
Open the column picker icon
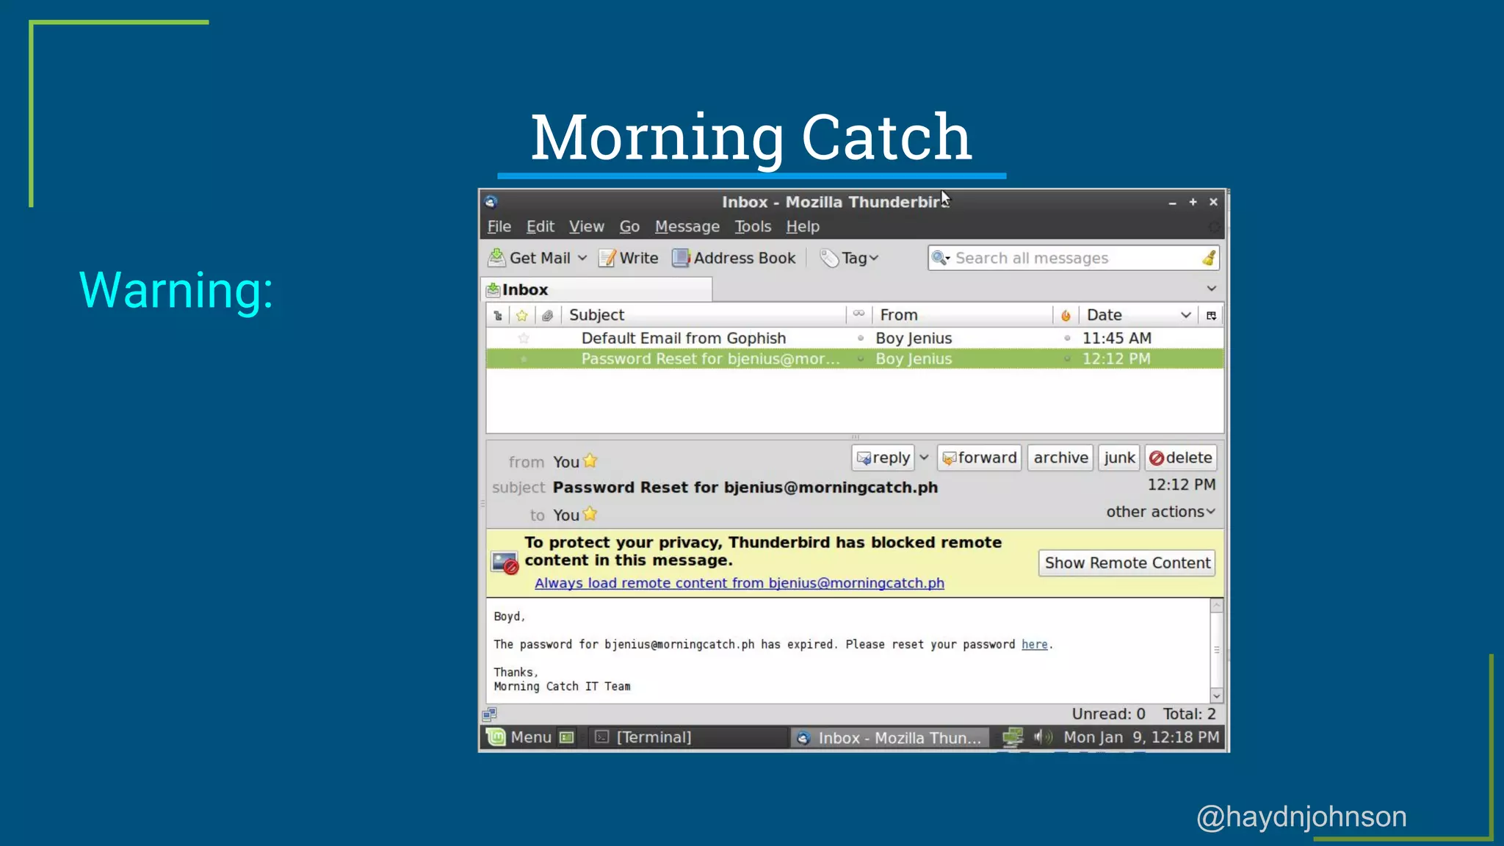[x=1212, y=315]
